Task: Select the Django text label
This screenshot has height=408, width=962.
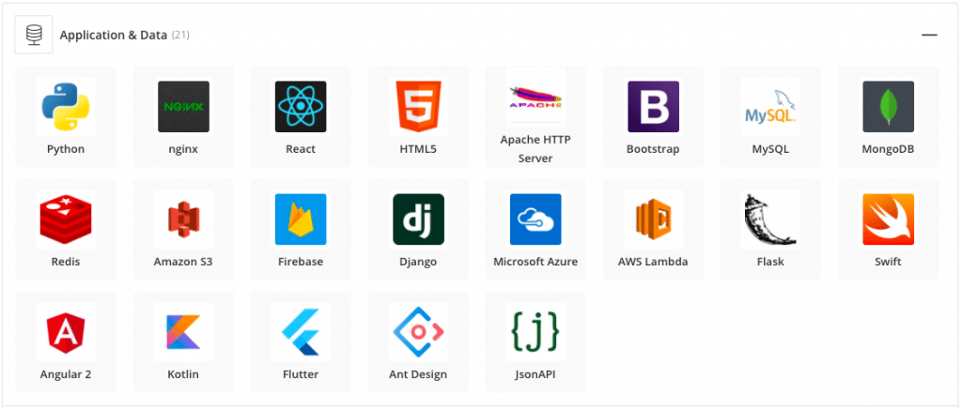Action: point(418,262)
